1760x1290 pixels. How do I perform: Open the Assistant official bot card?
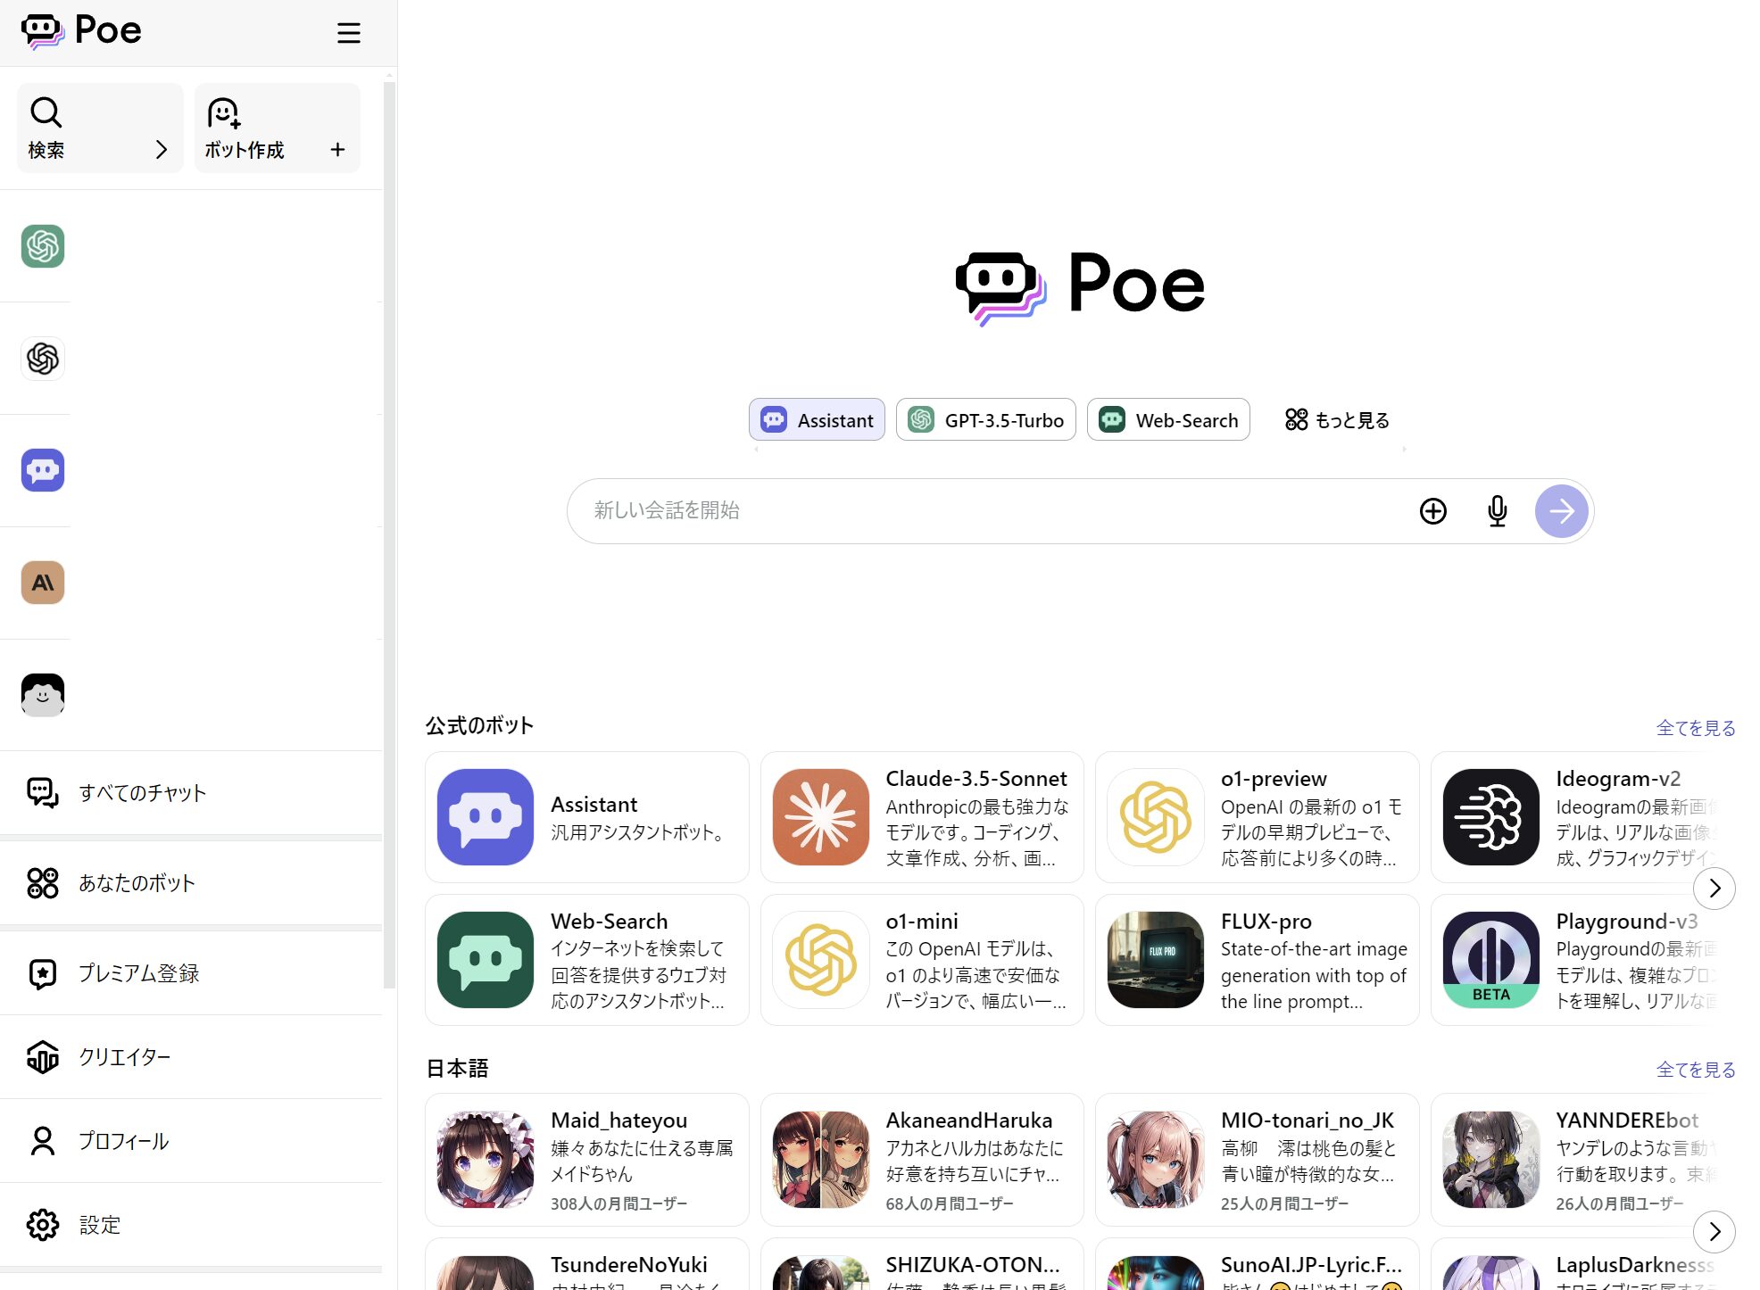pyautogui.click(x=587, y=817)
